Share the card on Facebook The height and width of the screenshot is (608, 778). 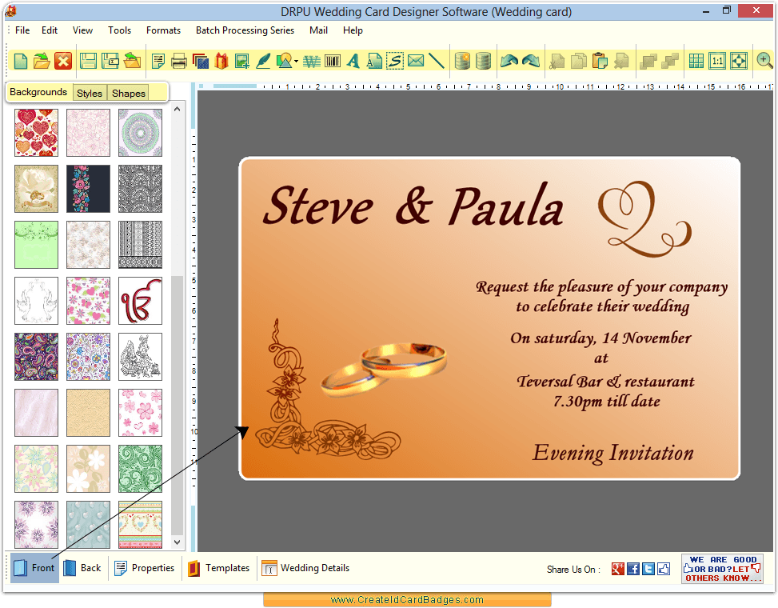tap(632, 568)
